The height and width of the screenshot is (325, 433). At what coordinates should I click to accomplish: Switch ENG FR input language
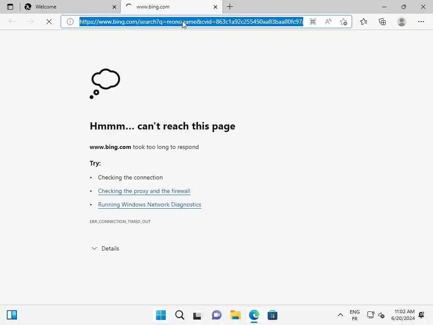click(355, 315)
